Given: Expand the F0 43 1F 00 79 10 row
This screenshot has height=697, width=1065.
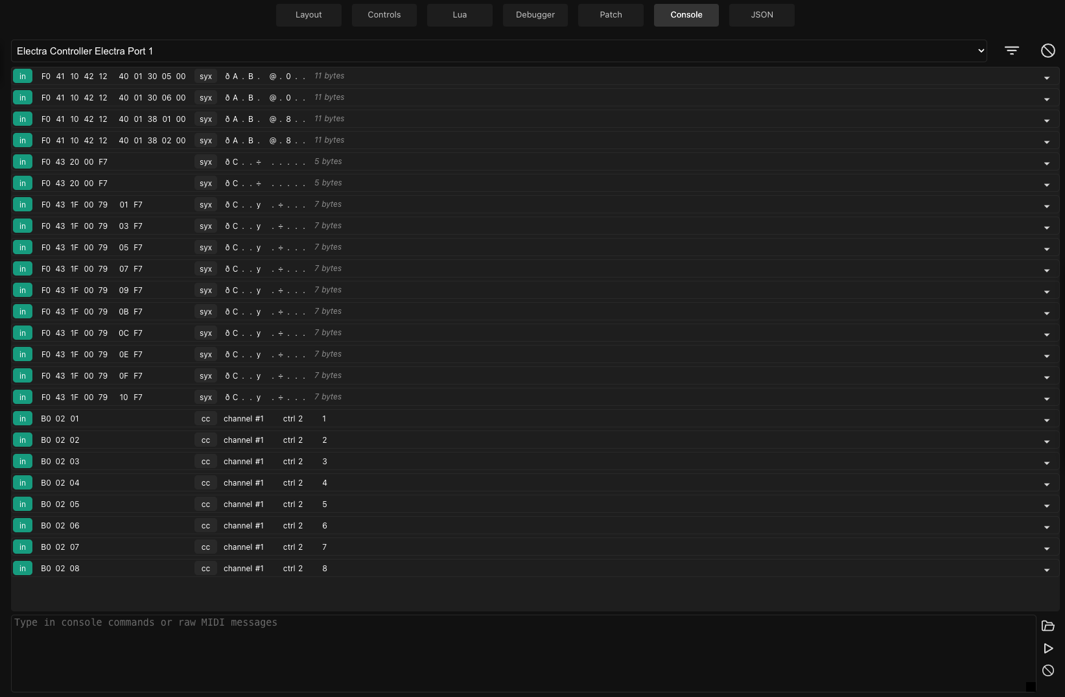Looking at the screenshot, I should click(1046, 399).
